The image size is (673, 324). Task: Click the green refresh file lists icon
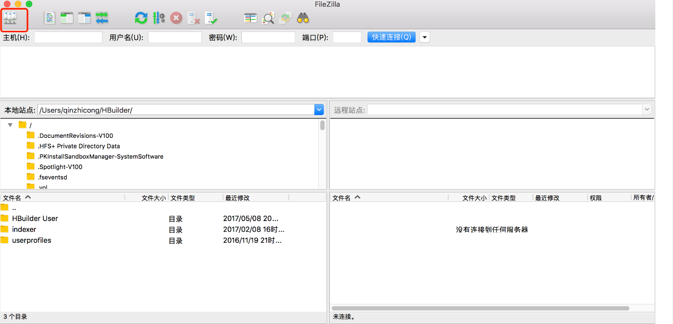click(x=141, y=18)
